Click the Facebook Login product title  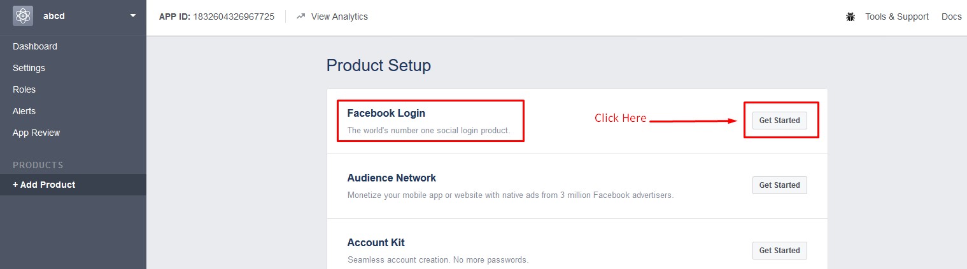click(386, 113)
